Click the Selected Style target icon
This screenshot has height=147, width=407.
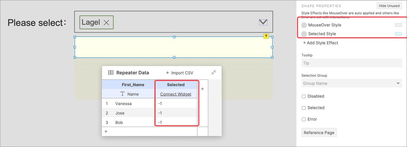(x=304, y=34)
